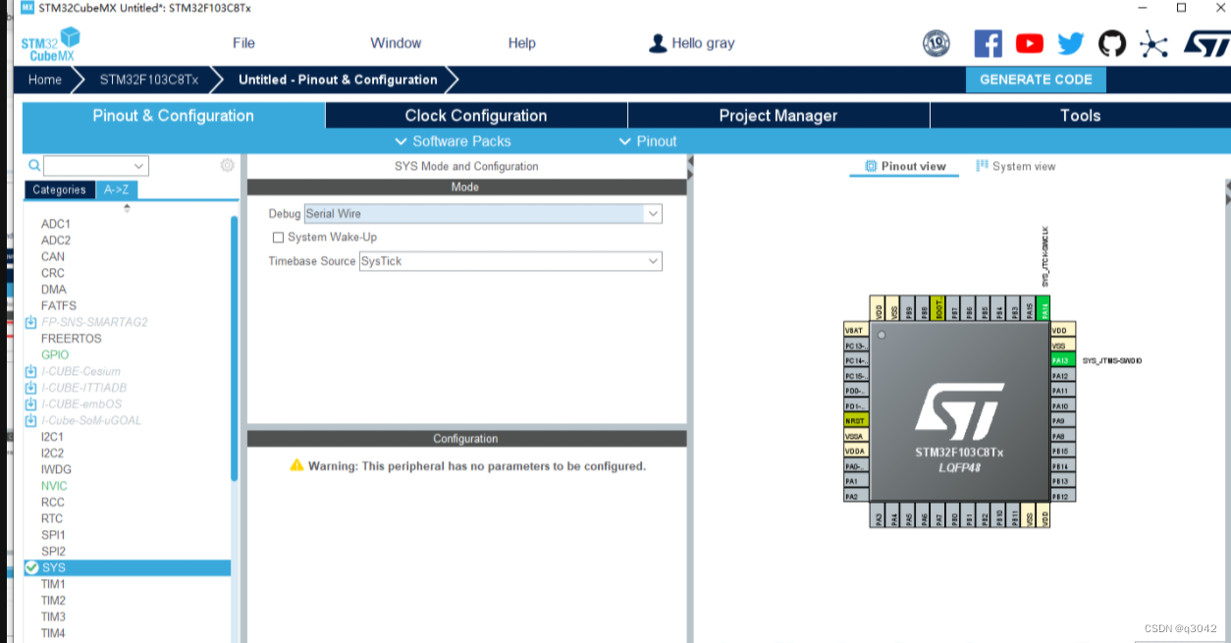Click the peripheral list vertical scrollbar
Image resolution: width=1231 pixels, height=643 pixels.
(235, 348)
